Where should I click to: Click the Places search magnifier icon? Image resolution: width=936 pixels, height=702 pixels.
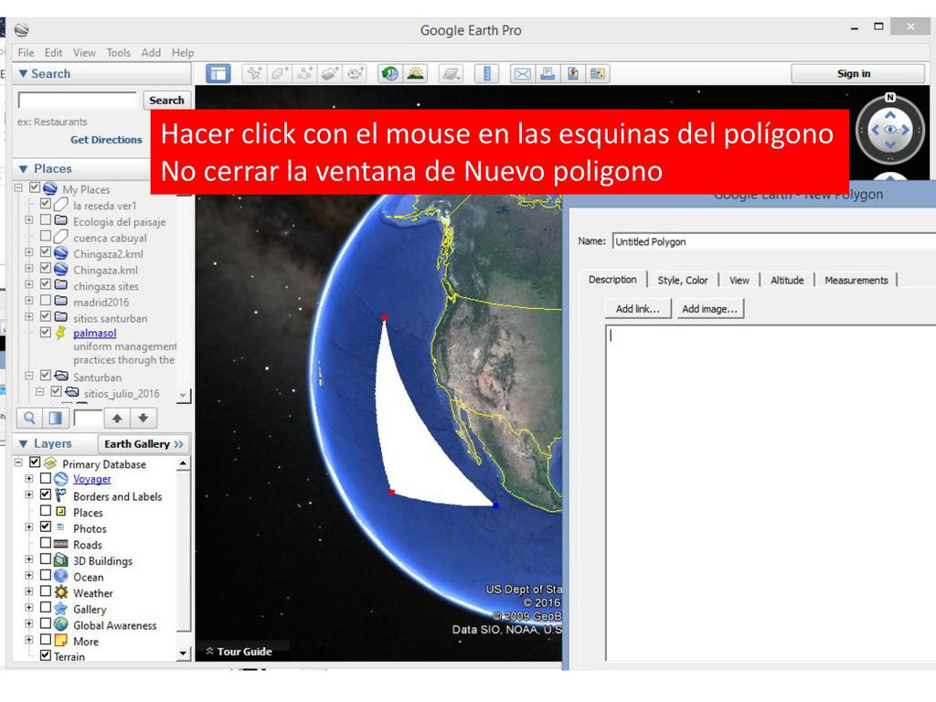point(29,418)
